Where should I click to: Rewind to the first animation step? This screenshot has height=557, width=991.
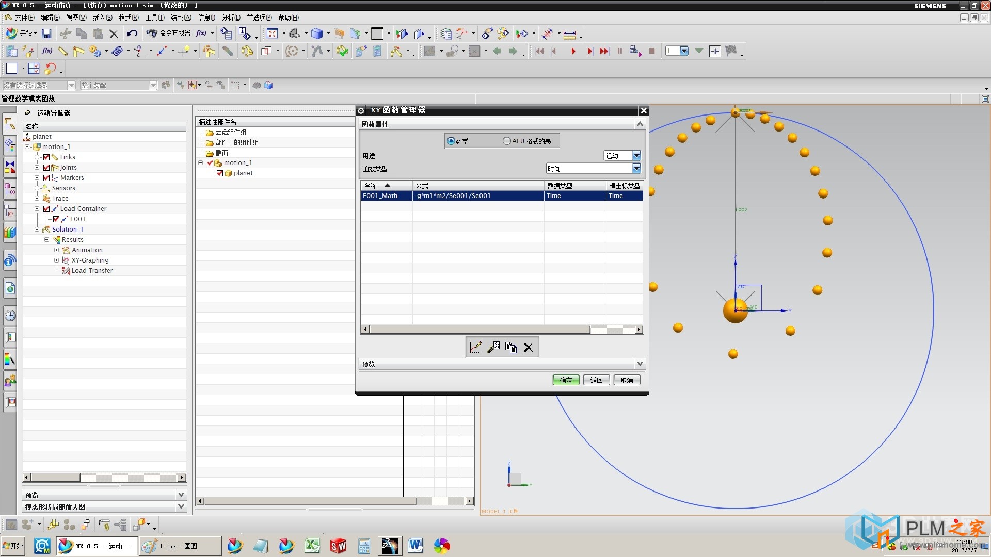[539, 51]
